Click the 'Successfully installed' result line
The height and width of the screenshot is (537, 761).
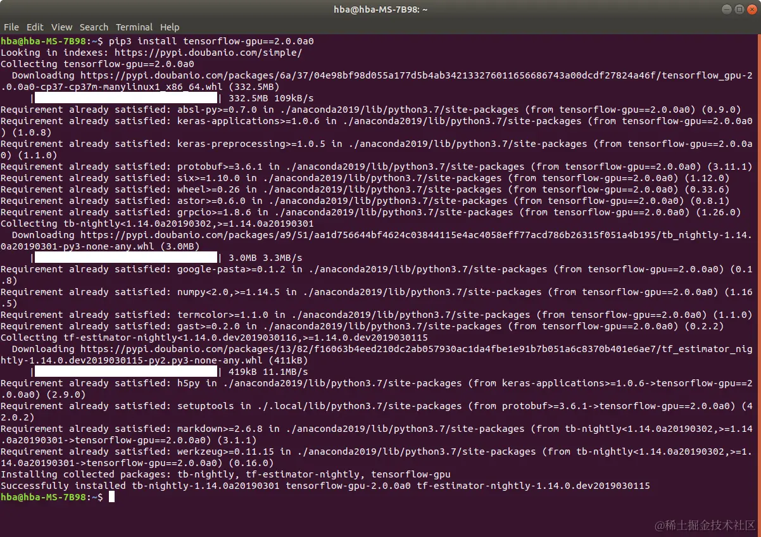325,486
